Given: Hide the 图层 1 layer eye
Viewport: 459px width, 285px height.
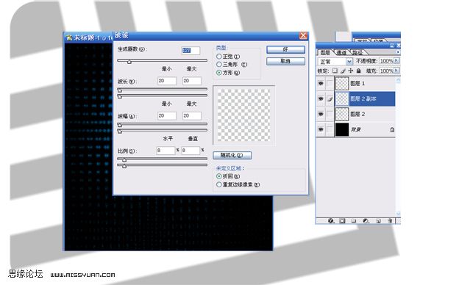Looking at the screenshot, I should [321, 84].
